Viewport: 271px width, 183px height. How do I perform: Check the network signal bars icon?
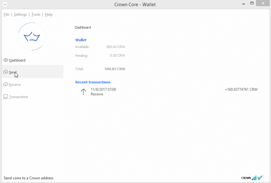254,178
